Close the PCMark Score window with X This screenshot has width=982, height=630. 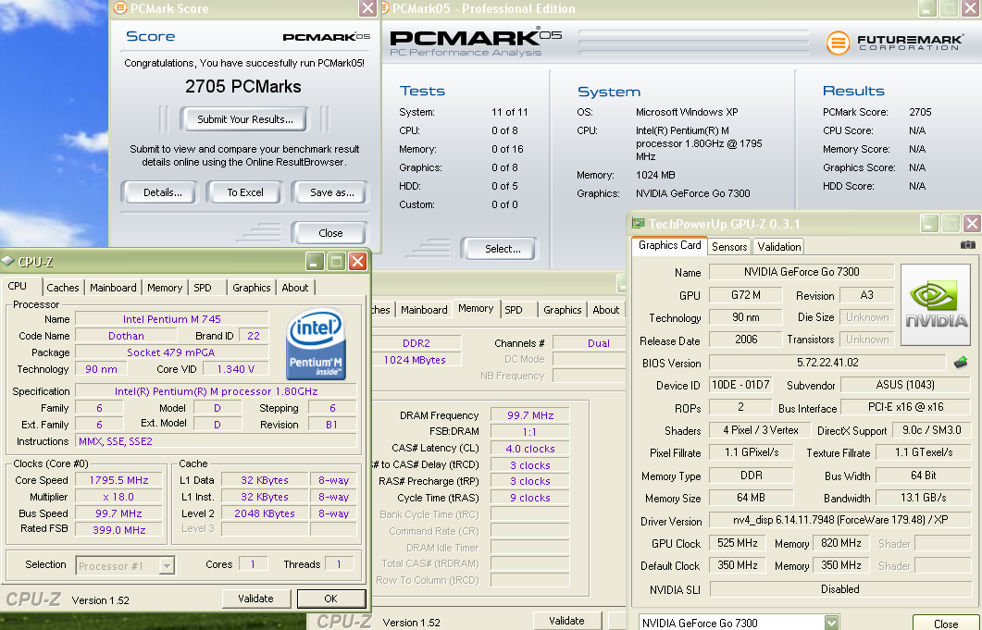pyautogui.click(x=367, y=8)
